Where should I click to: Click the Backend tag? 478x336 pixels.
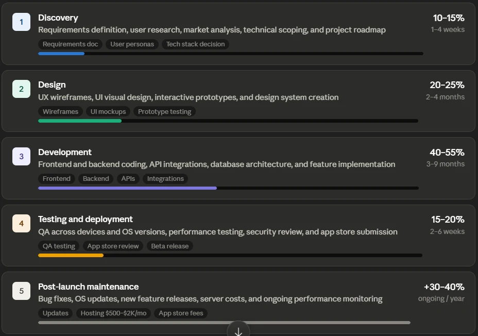coord(96,179)
